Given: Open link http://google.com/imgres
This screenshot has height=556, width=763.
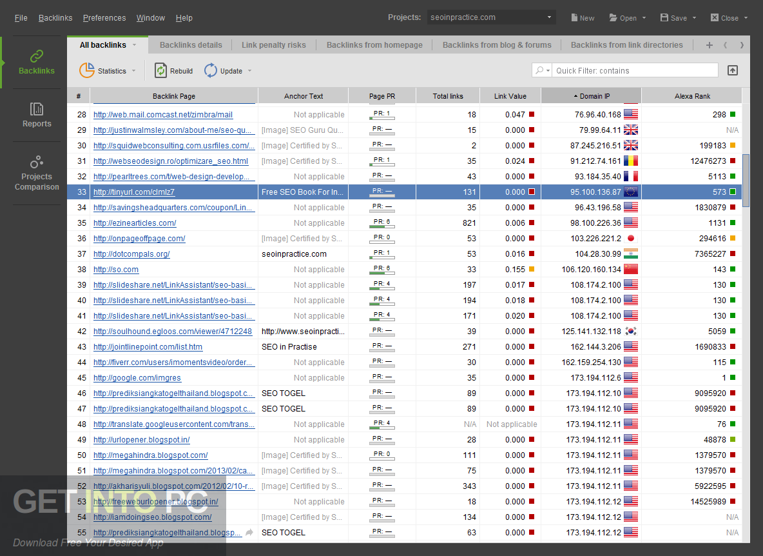Looking at the screenshot, I should tap(137, 378).
